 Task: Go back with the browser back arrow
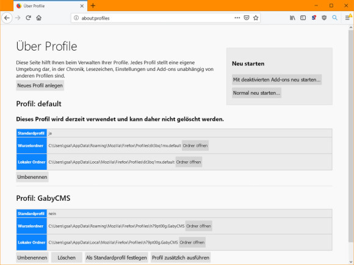click(7, 18)
